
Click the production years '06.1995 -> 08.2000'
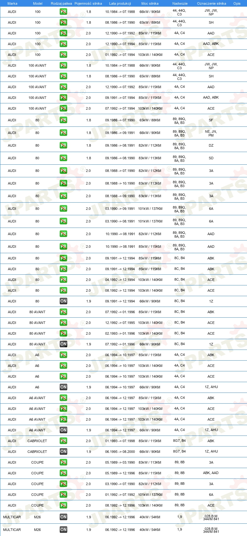120,452
